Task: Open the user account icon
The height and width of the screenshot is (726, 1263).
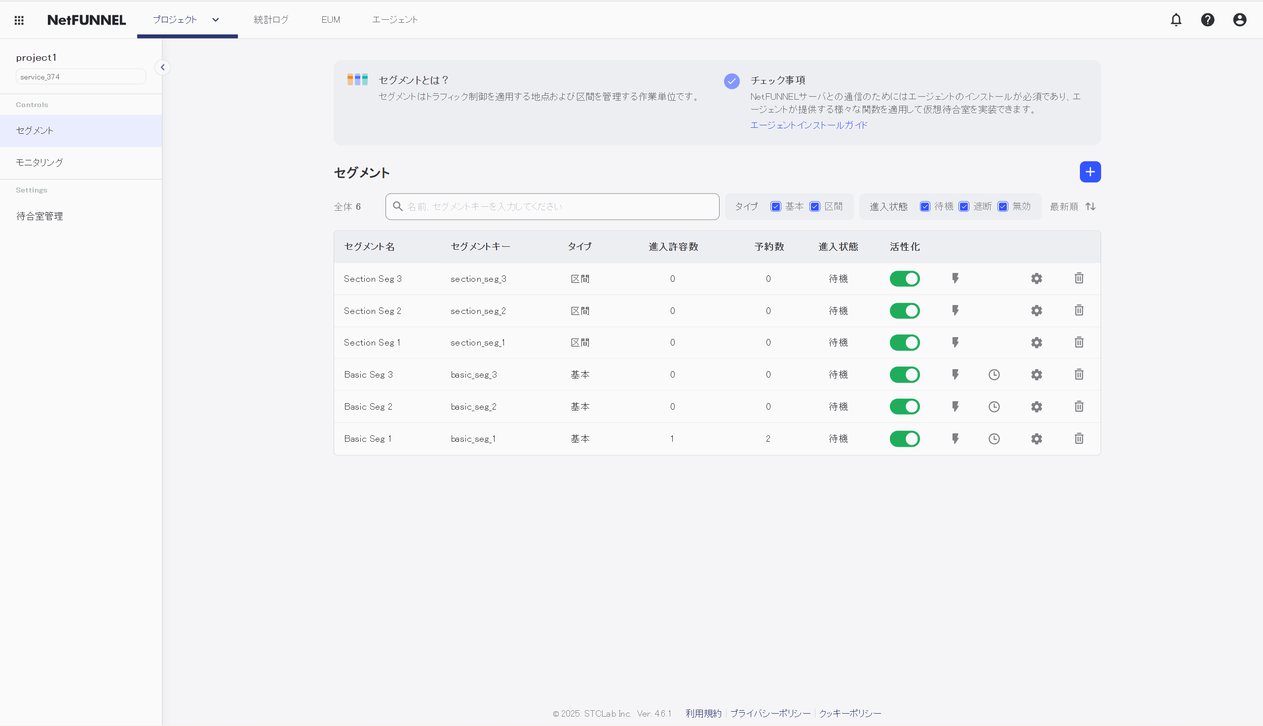Action: [1240, 19]
